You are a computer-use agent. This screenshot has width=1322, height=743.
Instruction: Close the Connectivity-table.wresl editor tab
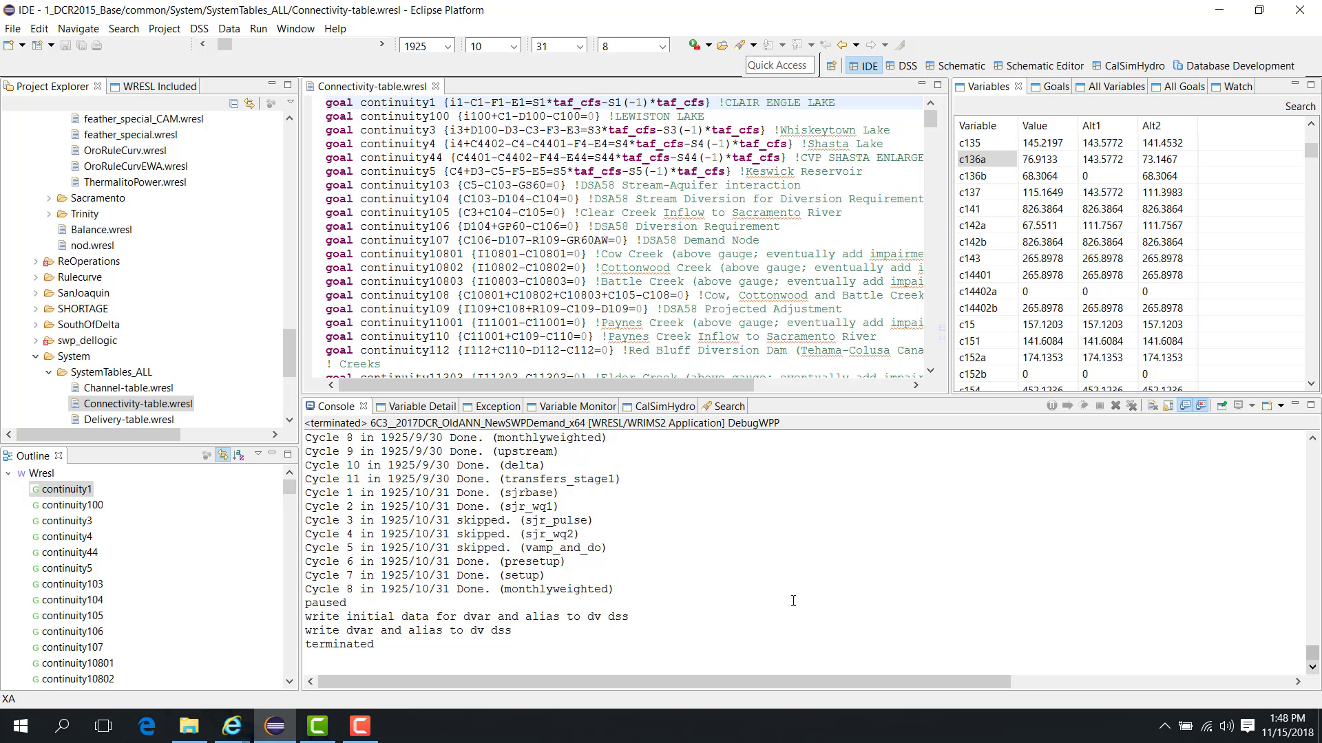[x=436, y=87]
